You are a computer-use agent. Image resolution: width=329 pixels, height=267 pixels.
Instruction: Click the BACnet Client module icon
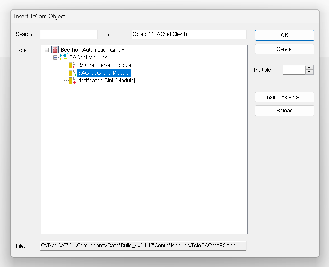click(72, 73)
